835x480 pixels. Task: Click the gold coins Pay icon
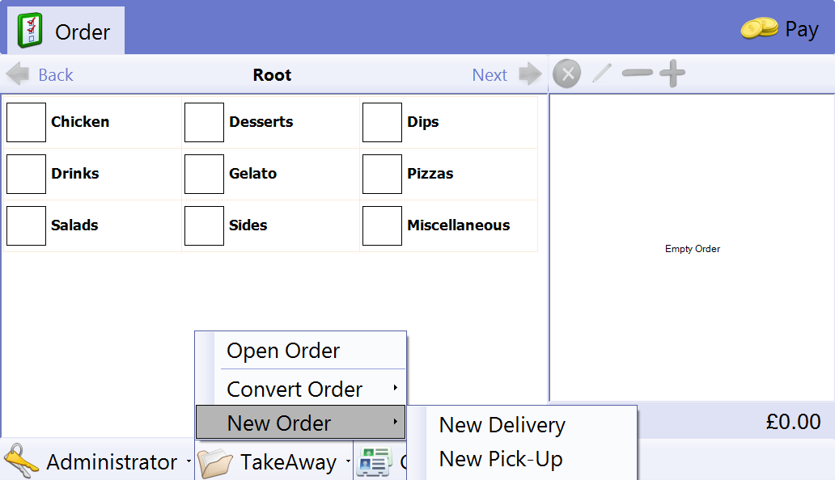pyautogui.click(x=759, y=30)
